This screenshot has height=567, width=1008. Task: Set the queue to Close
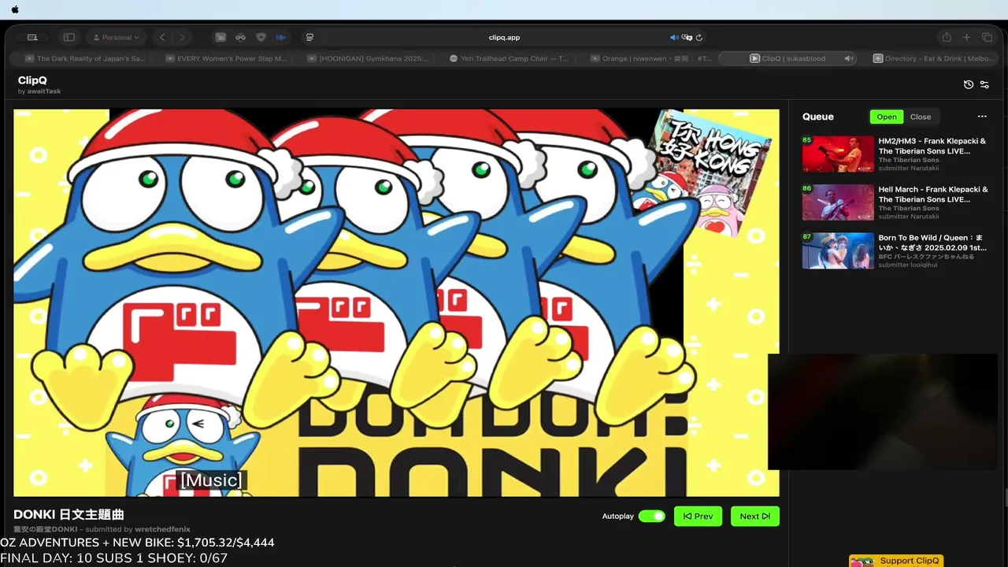pos(921,117)
